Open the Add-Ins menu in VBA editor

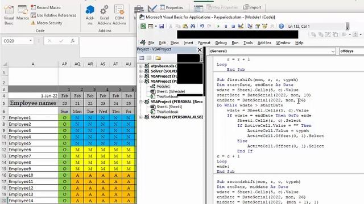coord(264,43)
